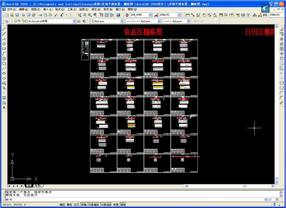The width and height of the screenshot is (286, 208).
Task: Select the Line tool in draw toolbar
Action: (x=4, y=29)
